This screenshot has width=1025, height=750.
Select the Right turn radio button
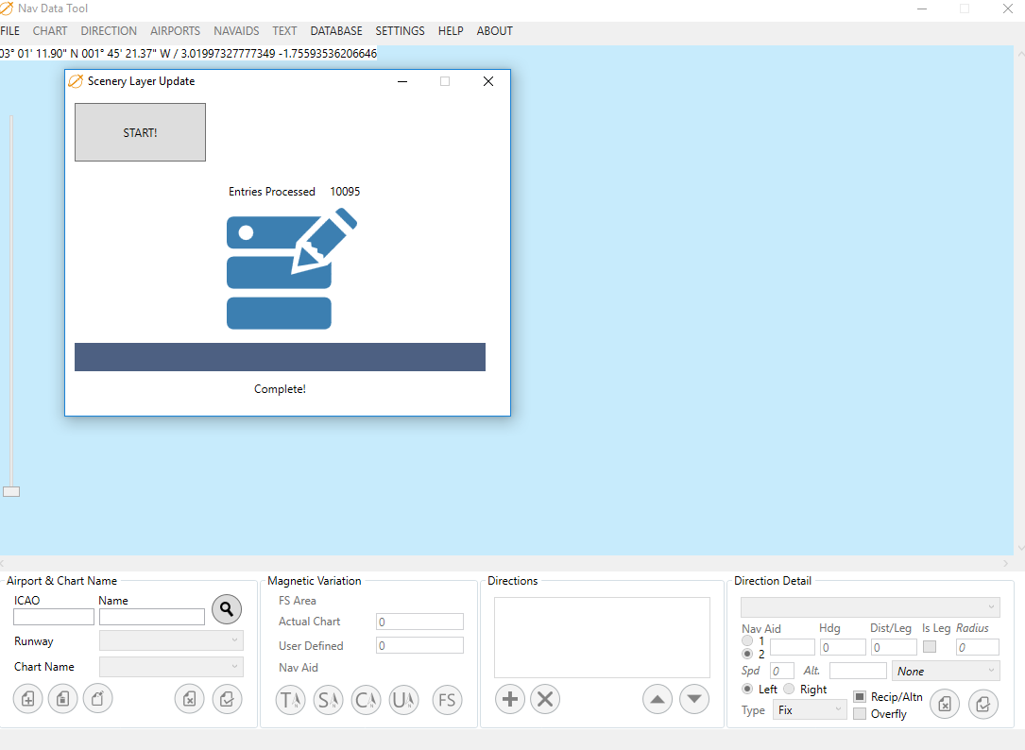pyautogui.click(x=790, y=690)
